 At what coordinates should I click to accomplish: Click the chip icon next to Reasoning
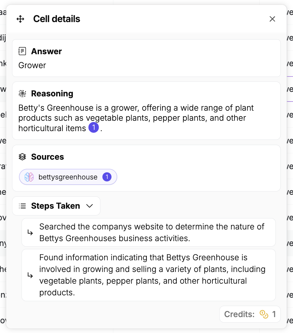[x=22, y=93]
